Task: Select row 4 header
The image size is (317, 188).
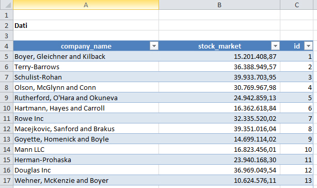Action: 7,46
